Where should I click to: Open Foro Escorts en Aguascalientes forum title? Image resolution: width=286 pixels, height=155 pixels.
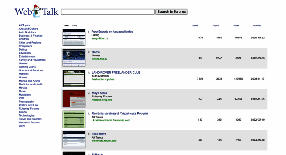click(x=112, y=32)
